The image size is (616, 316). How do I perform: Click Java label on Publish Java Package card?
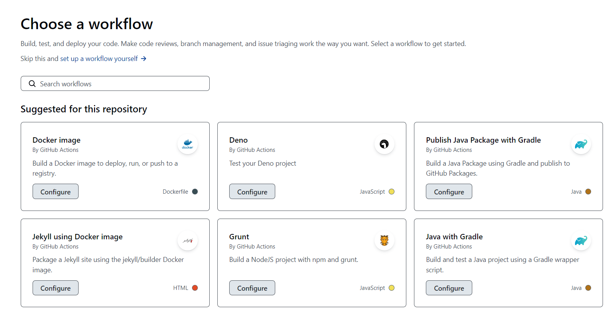tap(576, 192)
